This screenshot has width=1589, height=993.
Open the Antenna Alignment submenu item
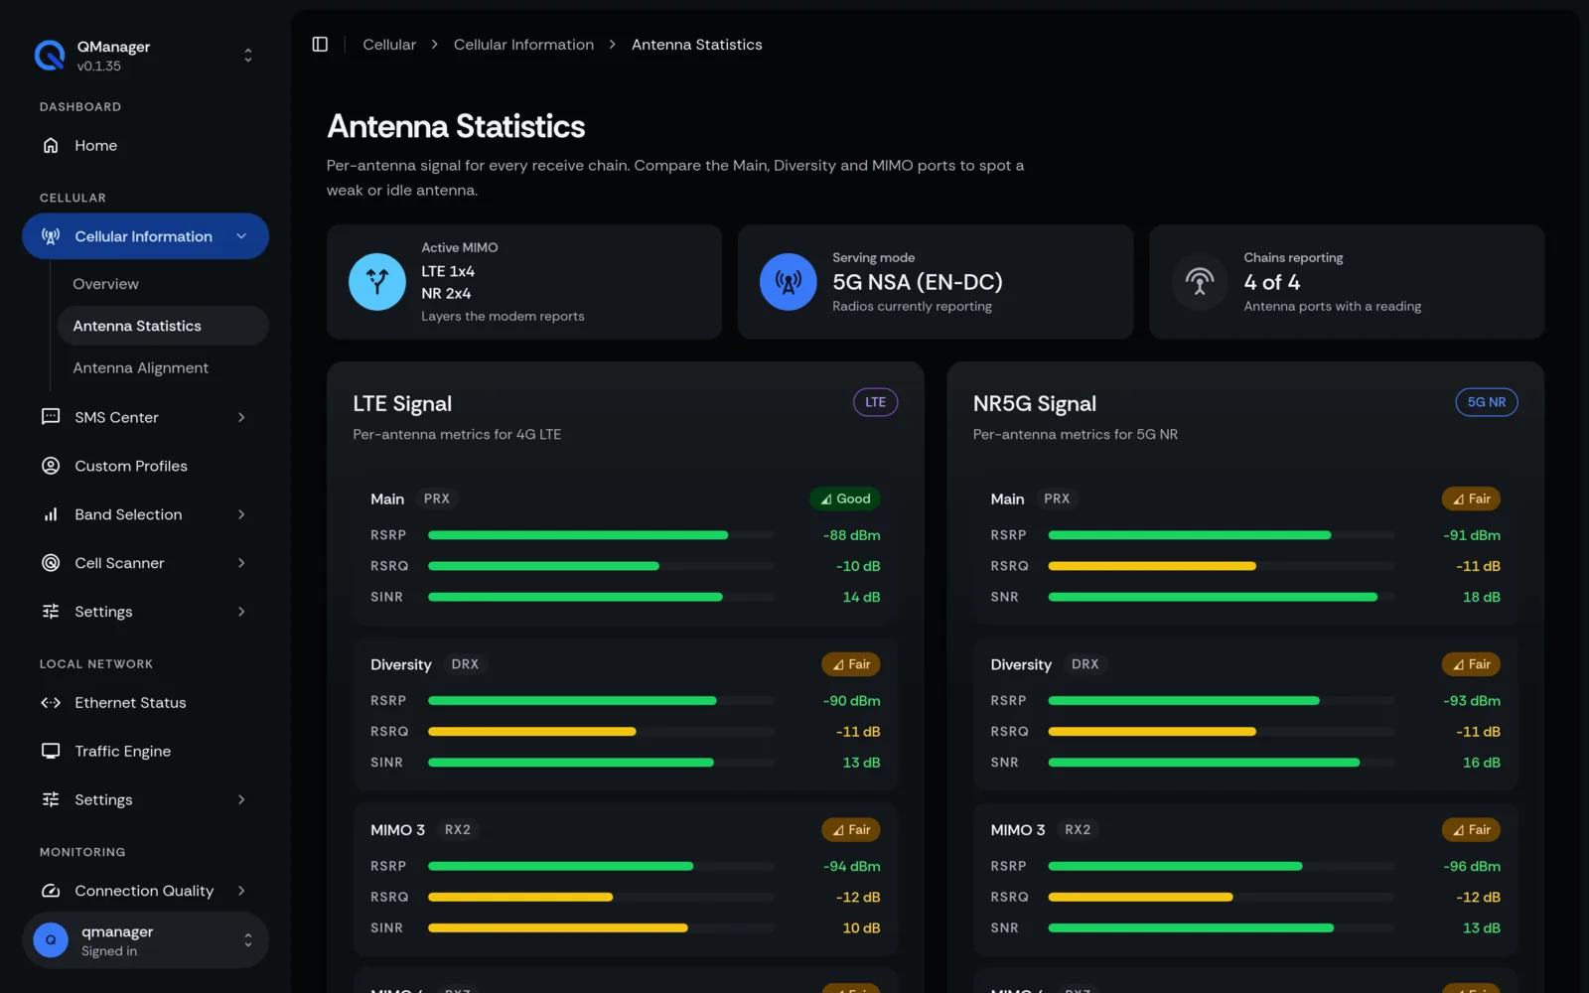163,367
